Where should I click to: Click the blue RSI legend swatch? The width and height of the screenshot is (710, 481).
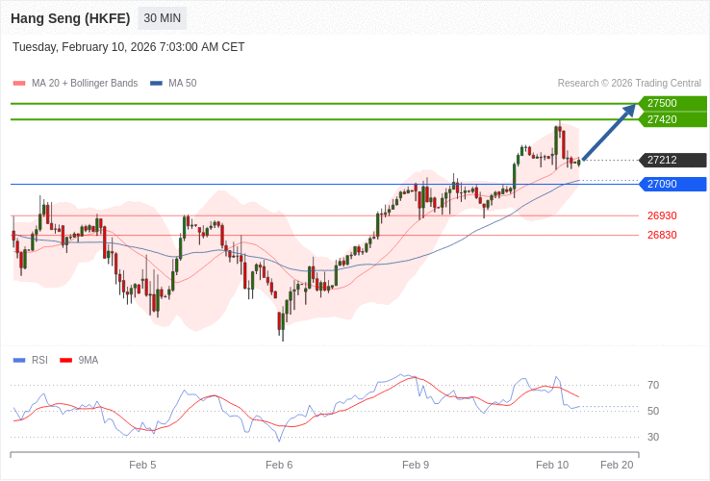(x=19, y=361)
